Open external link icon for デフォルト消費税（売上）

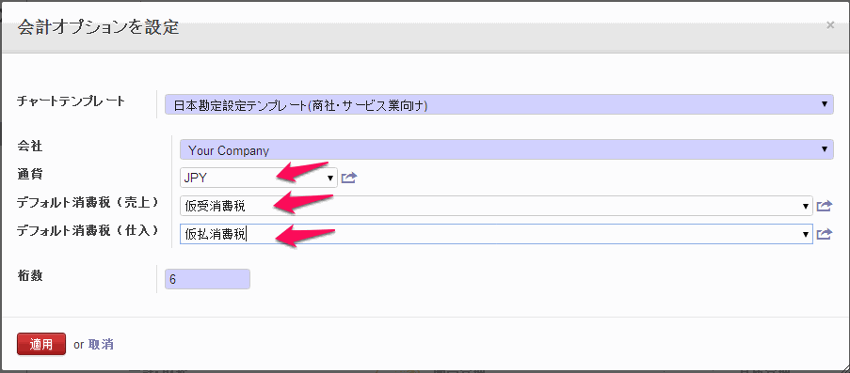(x=824, y=206)
